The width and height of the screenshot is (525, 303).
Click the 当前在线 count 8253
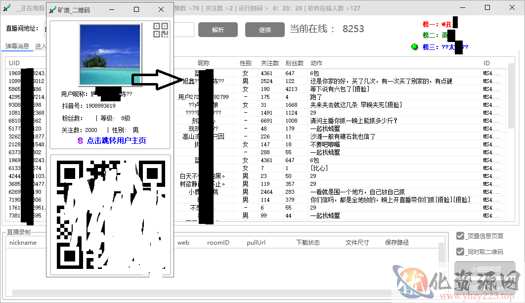[x=353, y=29]
